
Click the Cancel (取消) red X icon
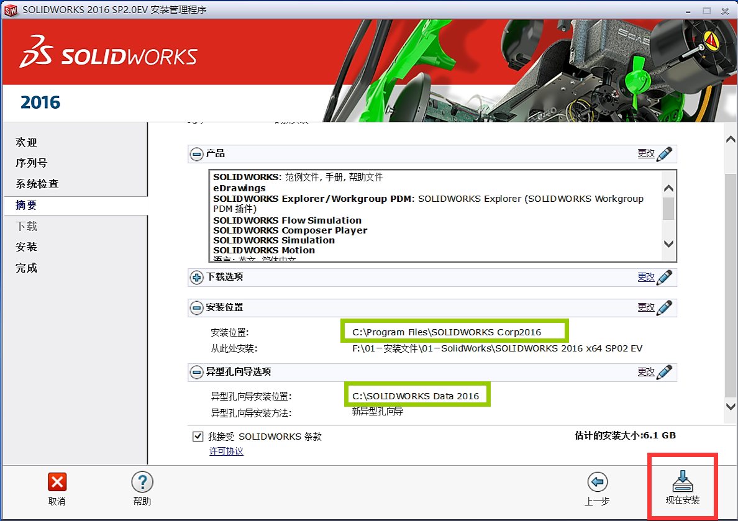57,482
